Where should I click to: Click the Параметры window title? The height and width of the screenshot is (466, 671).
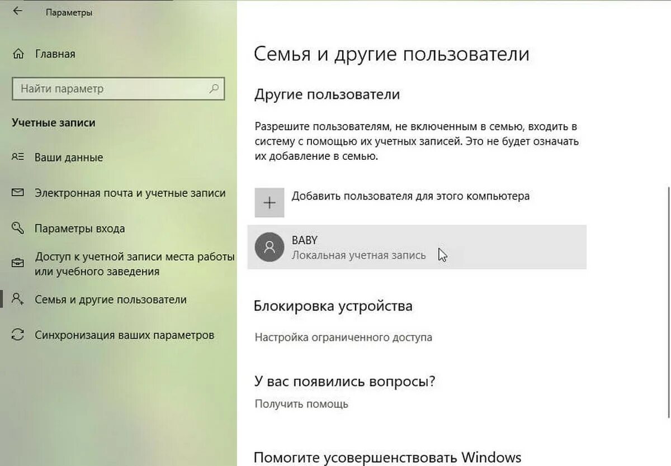pos(69,12)
